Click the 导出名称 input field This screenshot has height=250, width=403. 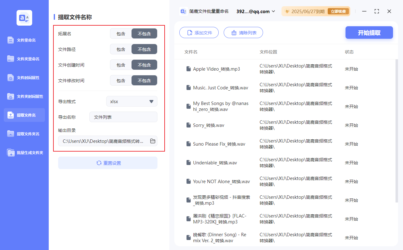click(x=123, y=117)
